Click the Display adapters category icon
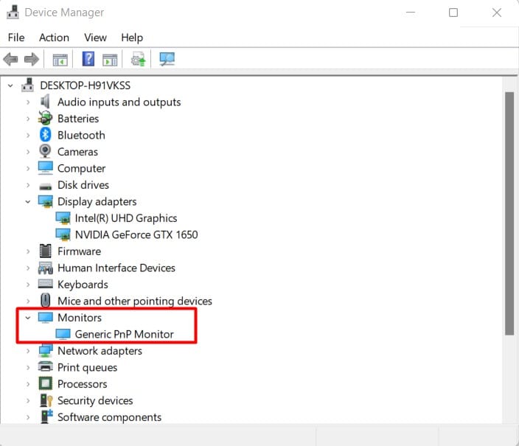Viewport: 519px width, 446px height. (46, 201)
